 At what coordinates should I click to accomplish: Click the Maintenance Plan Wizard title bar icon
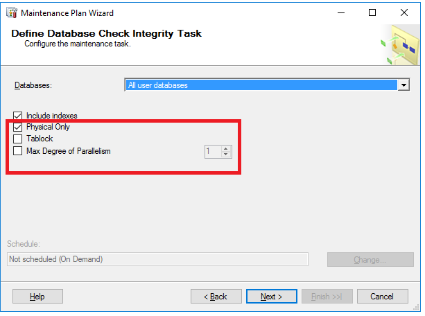(11, 12)
